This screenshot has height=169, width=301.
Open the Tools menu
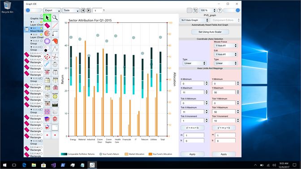click(x=71, y=10)
